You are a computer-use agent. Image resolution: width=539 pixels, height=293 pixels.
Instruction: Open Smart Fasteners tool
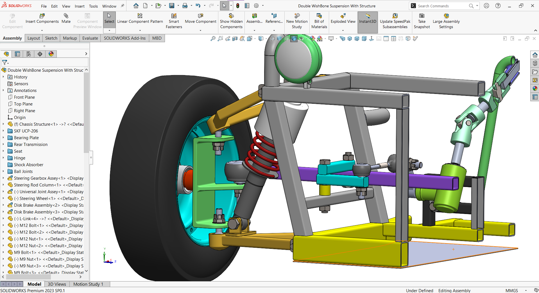coord(174,16)
